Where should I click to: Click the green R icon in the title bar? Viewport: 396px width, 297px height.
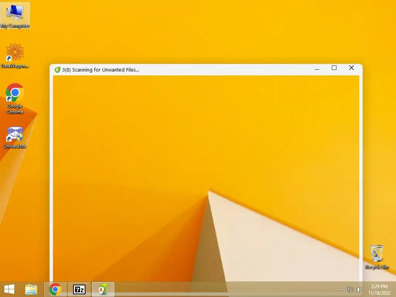tap(57, 70)
